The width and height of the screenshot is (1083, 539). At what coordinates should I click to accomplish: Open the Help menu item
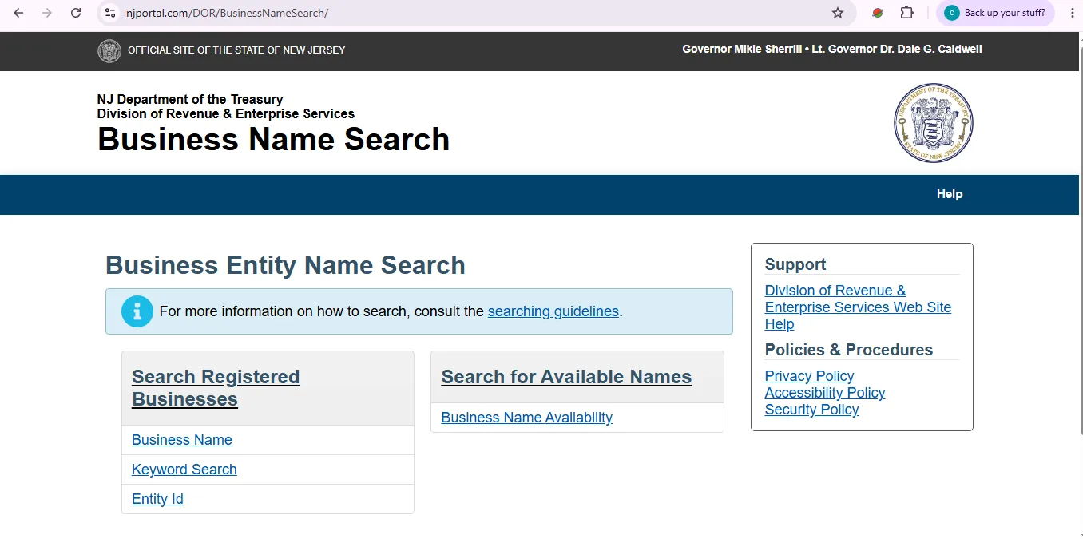point(950,194)
